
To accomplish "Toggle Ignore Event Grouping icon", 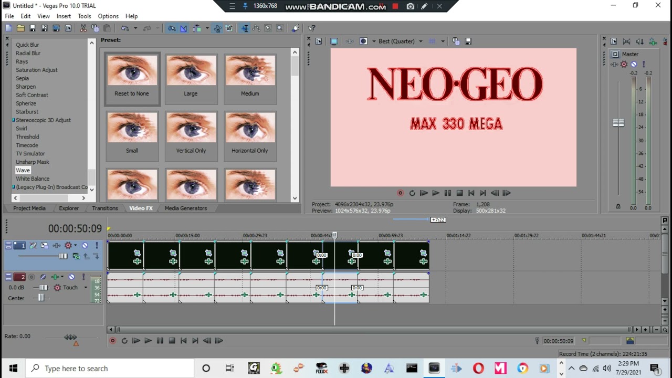I will (x=229, y=28).
